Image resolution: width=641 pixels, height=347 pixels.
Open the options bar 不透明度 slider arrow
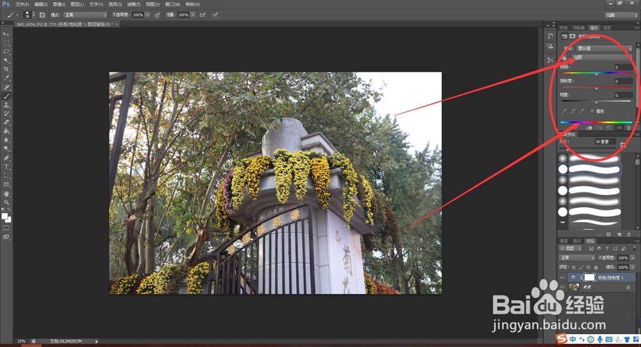coord(147,15)
